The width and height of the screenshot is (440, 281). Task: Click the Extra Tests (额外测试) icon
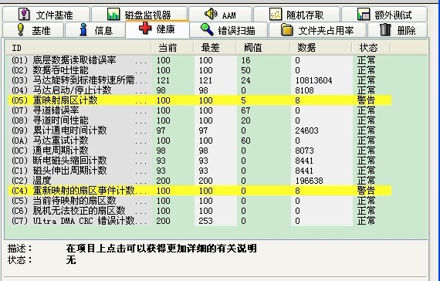click(364, 14)
